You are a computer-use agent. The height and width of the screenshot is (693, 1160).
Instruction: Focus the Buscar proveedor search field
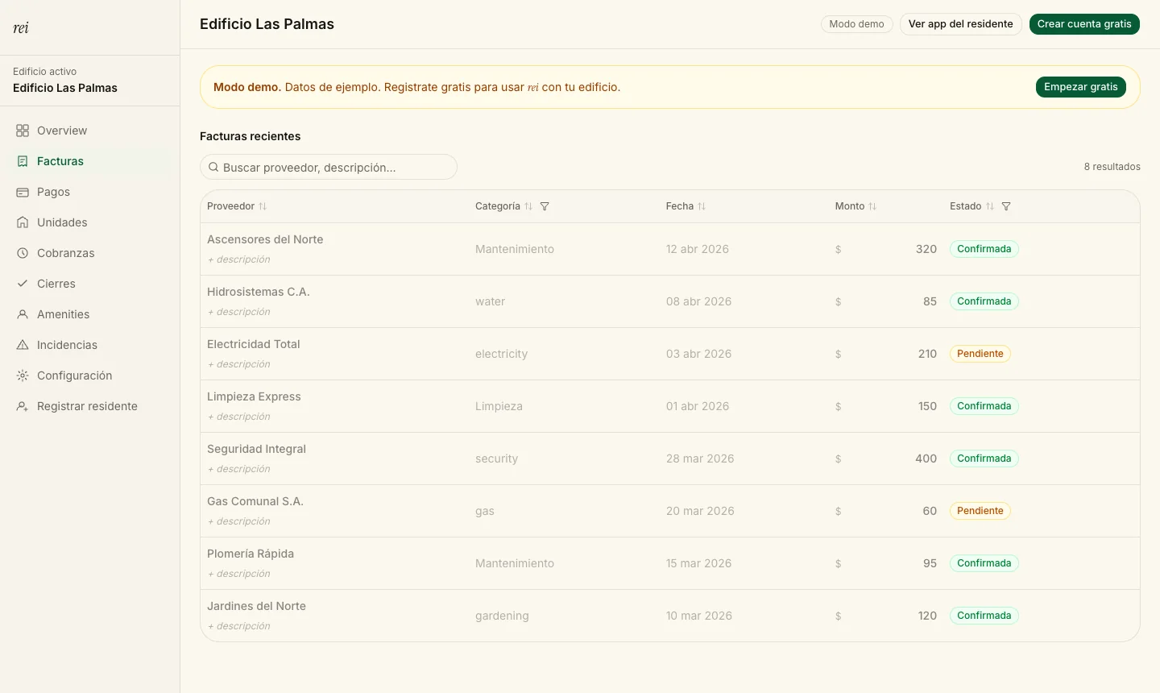pos(329,168)
